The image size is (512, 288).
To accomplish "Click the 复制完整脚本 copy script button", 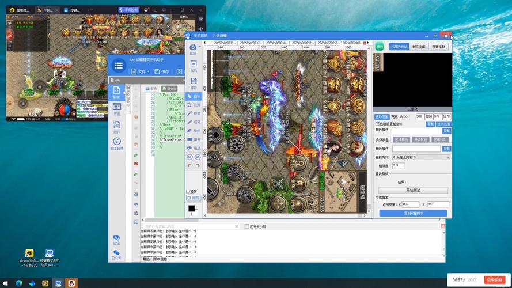I will point(412,213).
